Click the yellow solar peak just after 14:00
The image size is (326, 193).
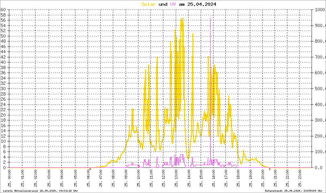click(193, 34)
